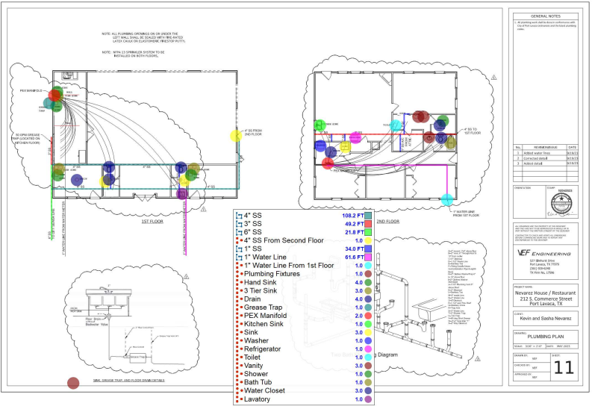592x412 pixels.
Task: Select the 'Refrigerator' legend label
Action: coord(262,349)
